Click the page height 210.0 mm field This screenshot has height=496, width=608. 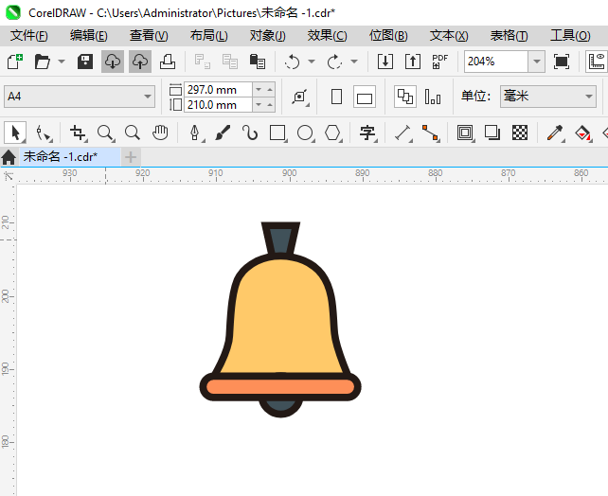pyautogui.click(x=218, y=105)
